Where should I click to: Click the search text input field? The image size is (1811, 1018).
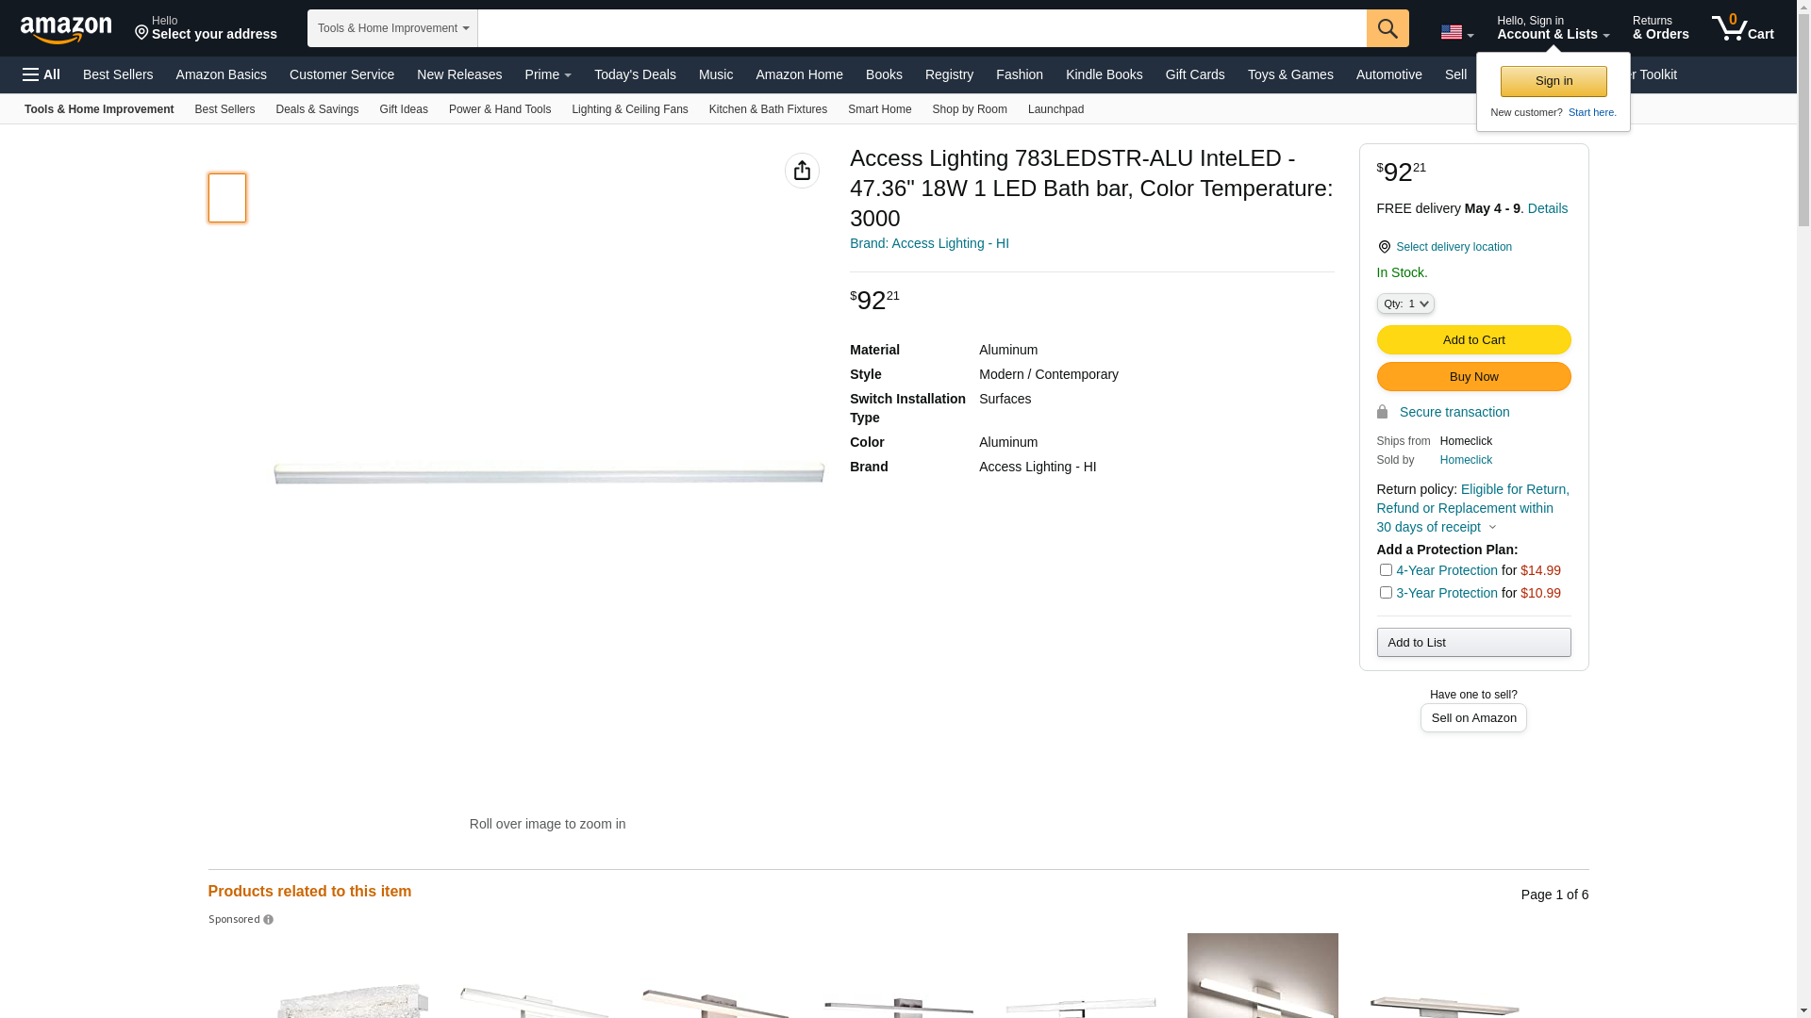coord(922,28)
